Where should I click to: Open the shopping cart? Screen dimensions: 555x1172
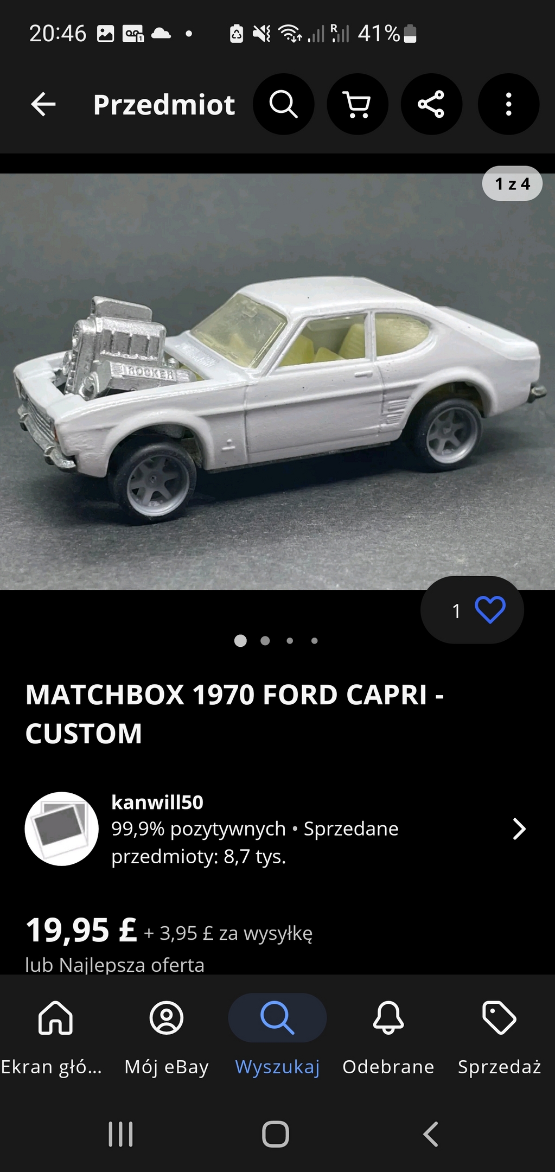(358, 104)
